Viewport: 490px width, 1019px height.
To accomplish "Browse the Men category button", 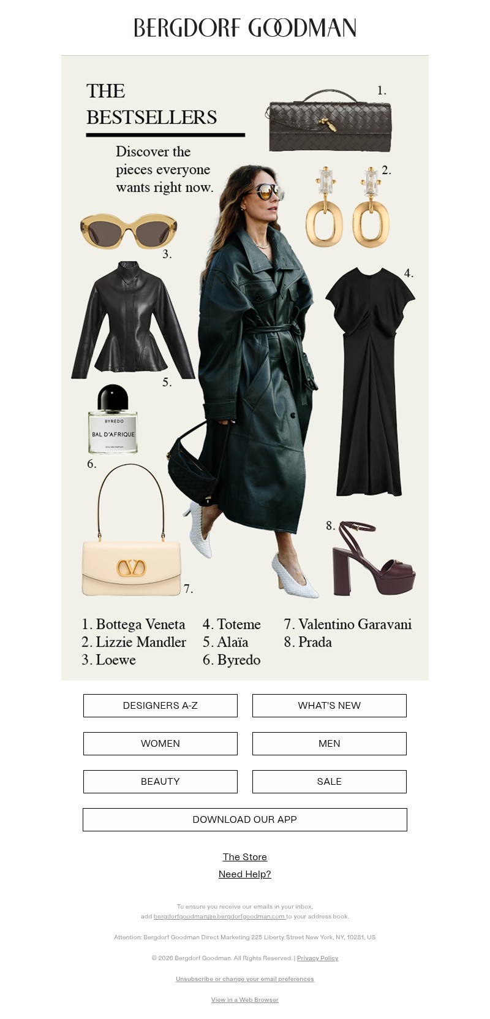I will point(330,744).
